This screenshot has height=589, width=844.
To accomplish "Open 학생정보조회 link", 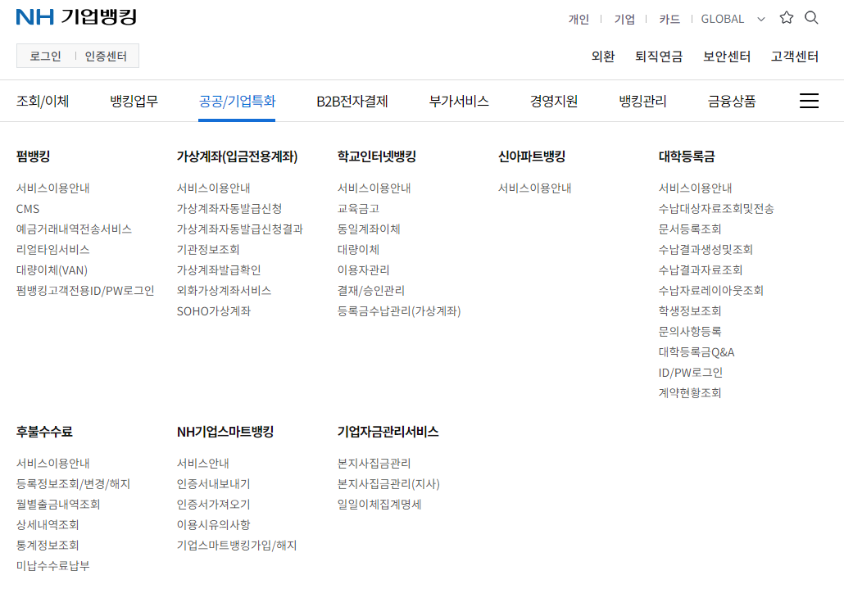I will click(690, 311).
